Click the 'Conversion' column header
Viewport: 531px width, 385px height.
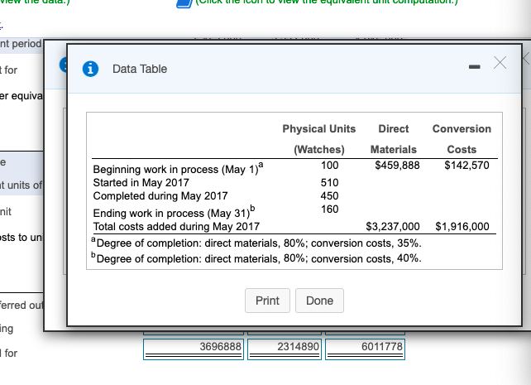[462, 129]
